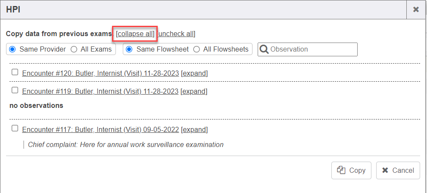Check the Encounter #120 checkbox
This screenshot has width=427, height=193.
click(x=15, y=72)
